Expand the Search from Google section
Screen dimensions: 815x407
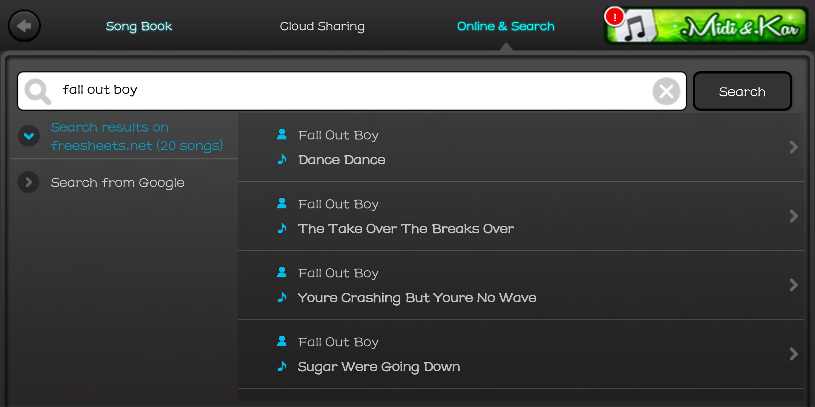pyautogui.click(x=29, y=182)
